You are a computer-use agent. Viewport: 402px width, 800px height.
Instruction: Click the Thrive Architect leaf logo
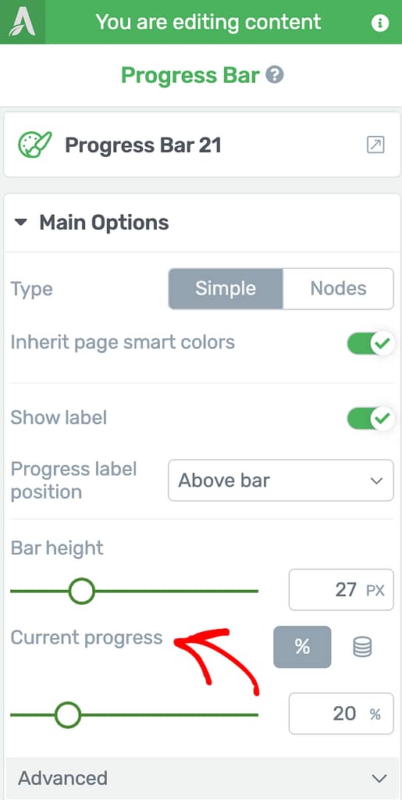coord(23,22)
